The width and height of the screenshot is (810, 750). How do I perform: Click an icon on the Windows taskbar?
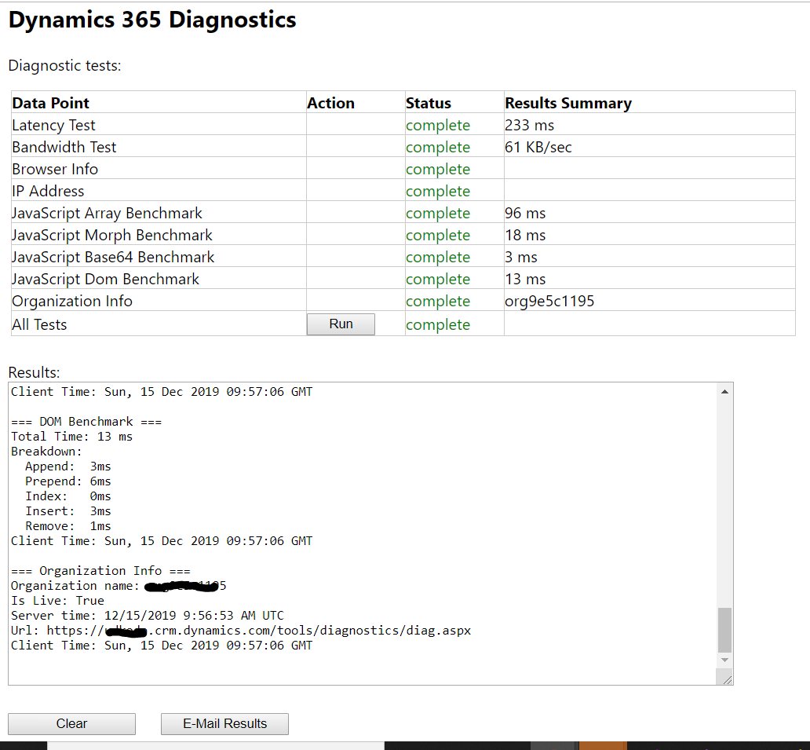(x=604, y=745)
